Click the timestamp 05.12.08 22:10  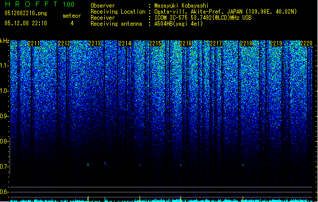[26, 23]
